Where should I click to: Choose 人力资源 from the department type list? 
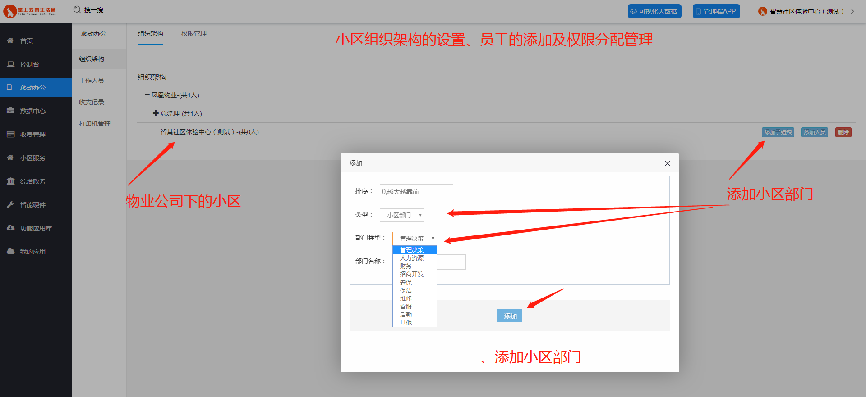tap(412, 258)
